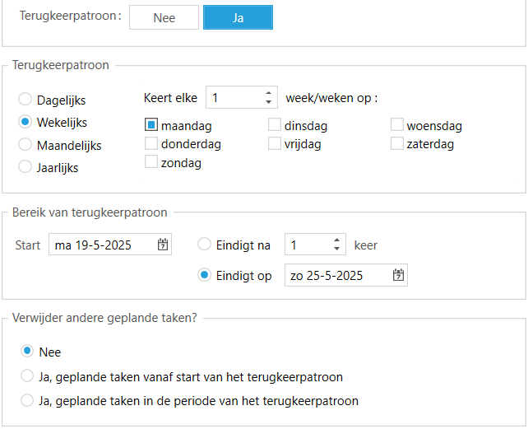This screenshot has height=429, width=528.
Task: Increase the 'Keert elke' week interval
Action: (x=268, y=93)
